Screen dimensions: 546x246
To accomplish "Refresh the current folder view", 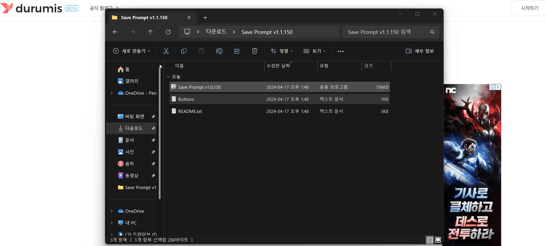I will click(x=168, y=32).
